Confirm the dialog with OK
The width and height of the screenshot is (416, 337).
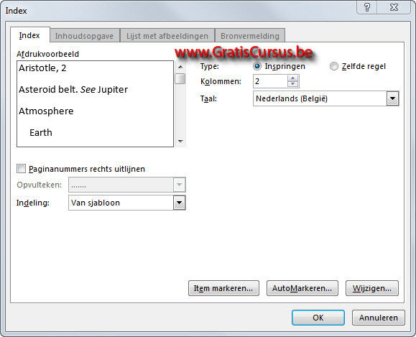pos(318,318)
